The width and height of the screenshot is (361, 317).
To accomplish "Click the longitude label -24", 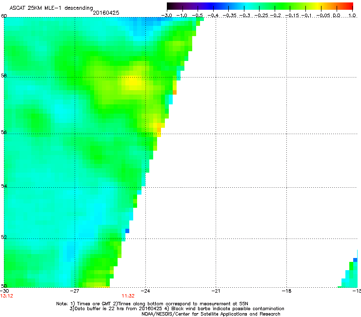I will [145, 291].
